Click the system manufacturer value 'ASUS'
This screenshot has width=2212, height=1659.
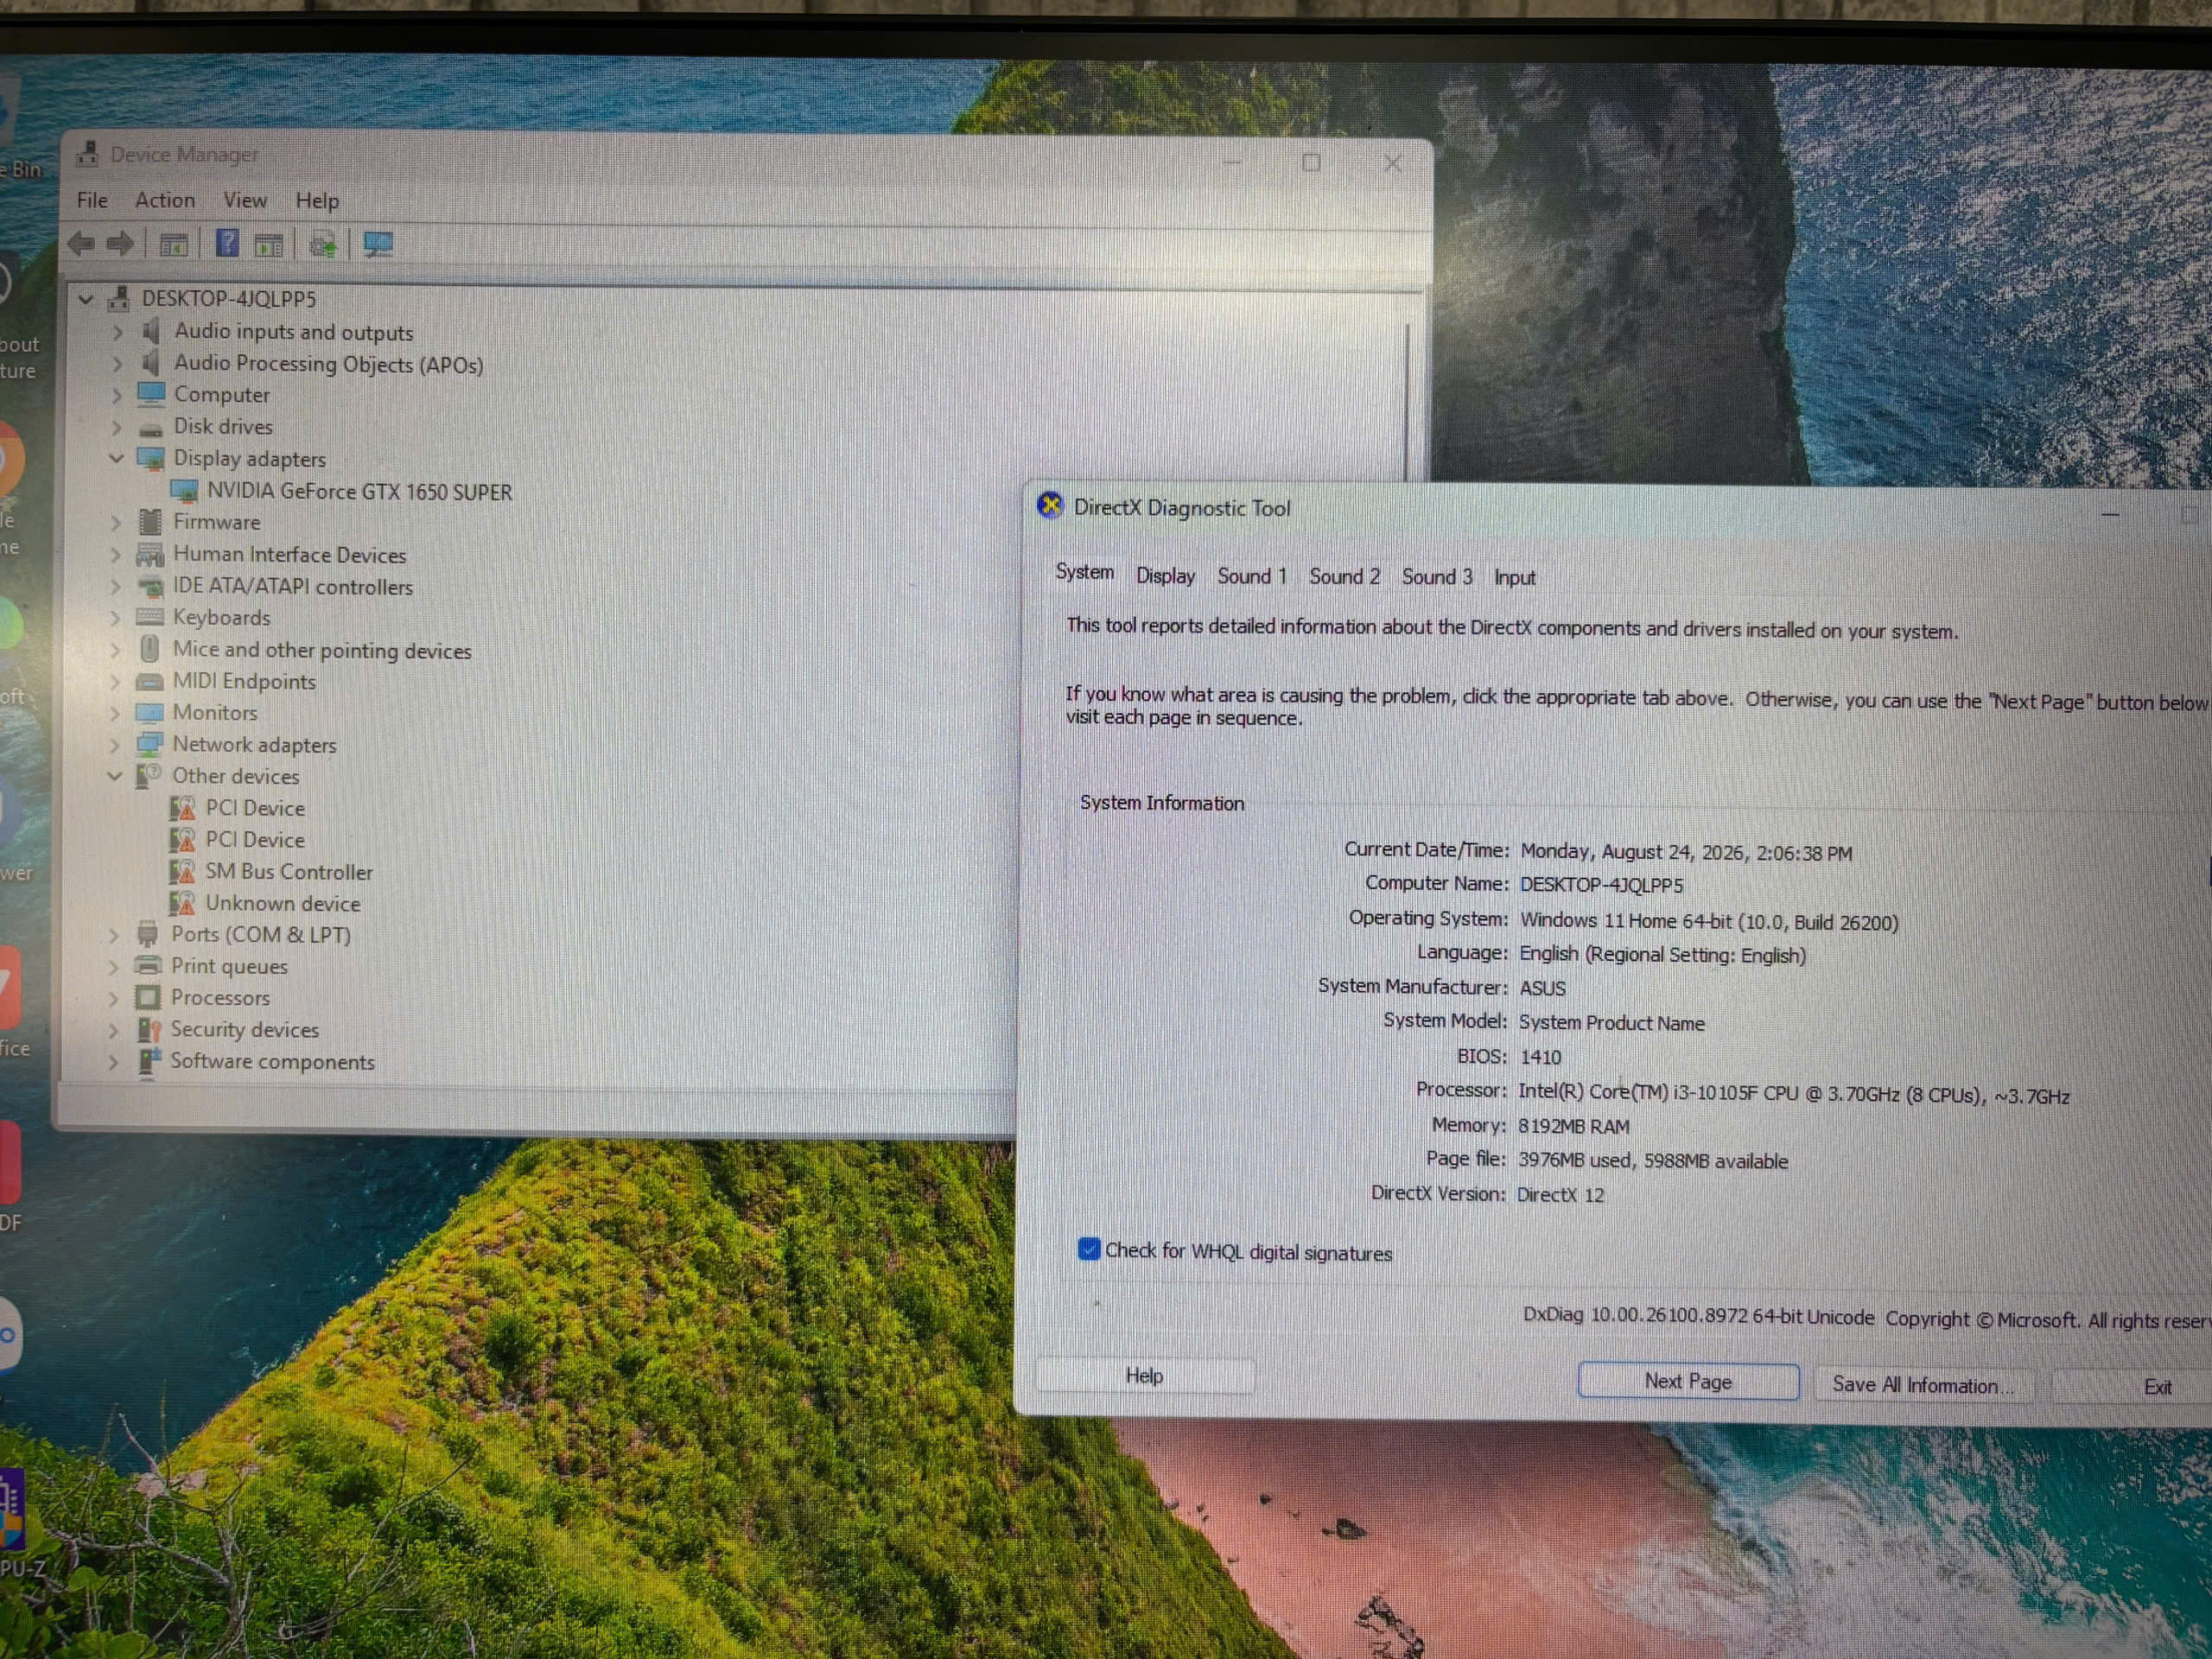click(1543, 988)
